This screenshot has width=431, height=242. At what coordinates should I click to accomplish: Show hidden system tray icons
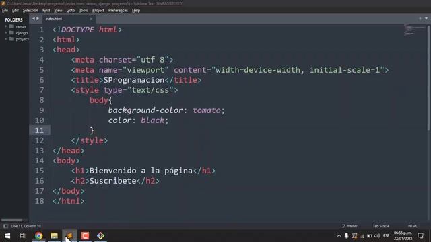[339, 236]
